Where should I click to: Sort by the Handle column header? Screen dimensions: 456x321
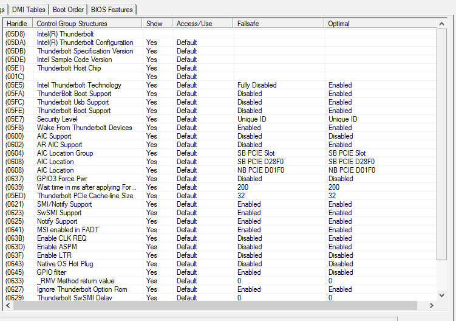(17, 24)
